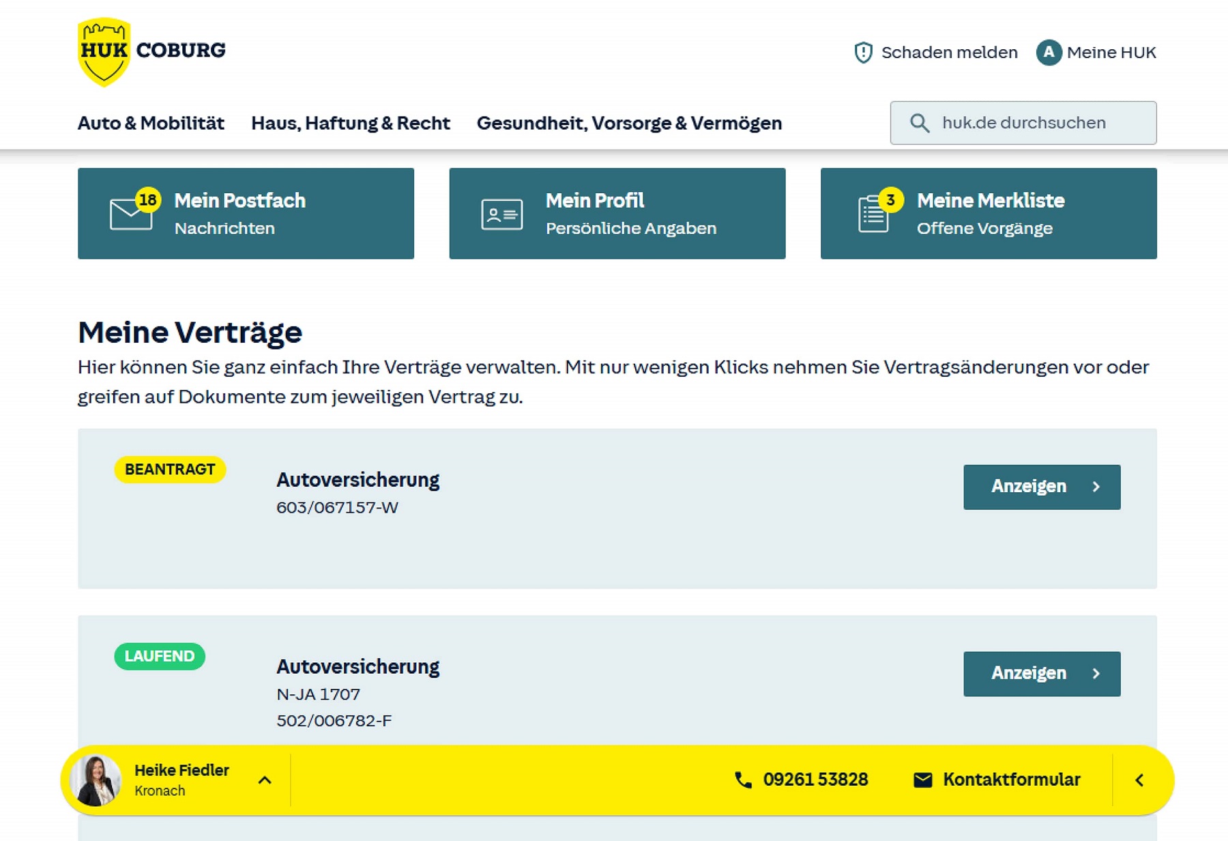Image resolution: width=1228 pixels, height=841 pixels.
Task: Open the Auto & Mobilität menu
Action: (151, 123)
